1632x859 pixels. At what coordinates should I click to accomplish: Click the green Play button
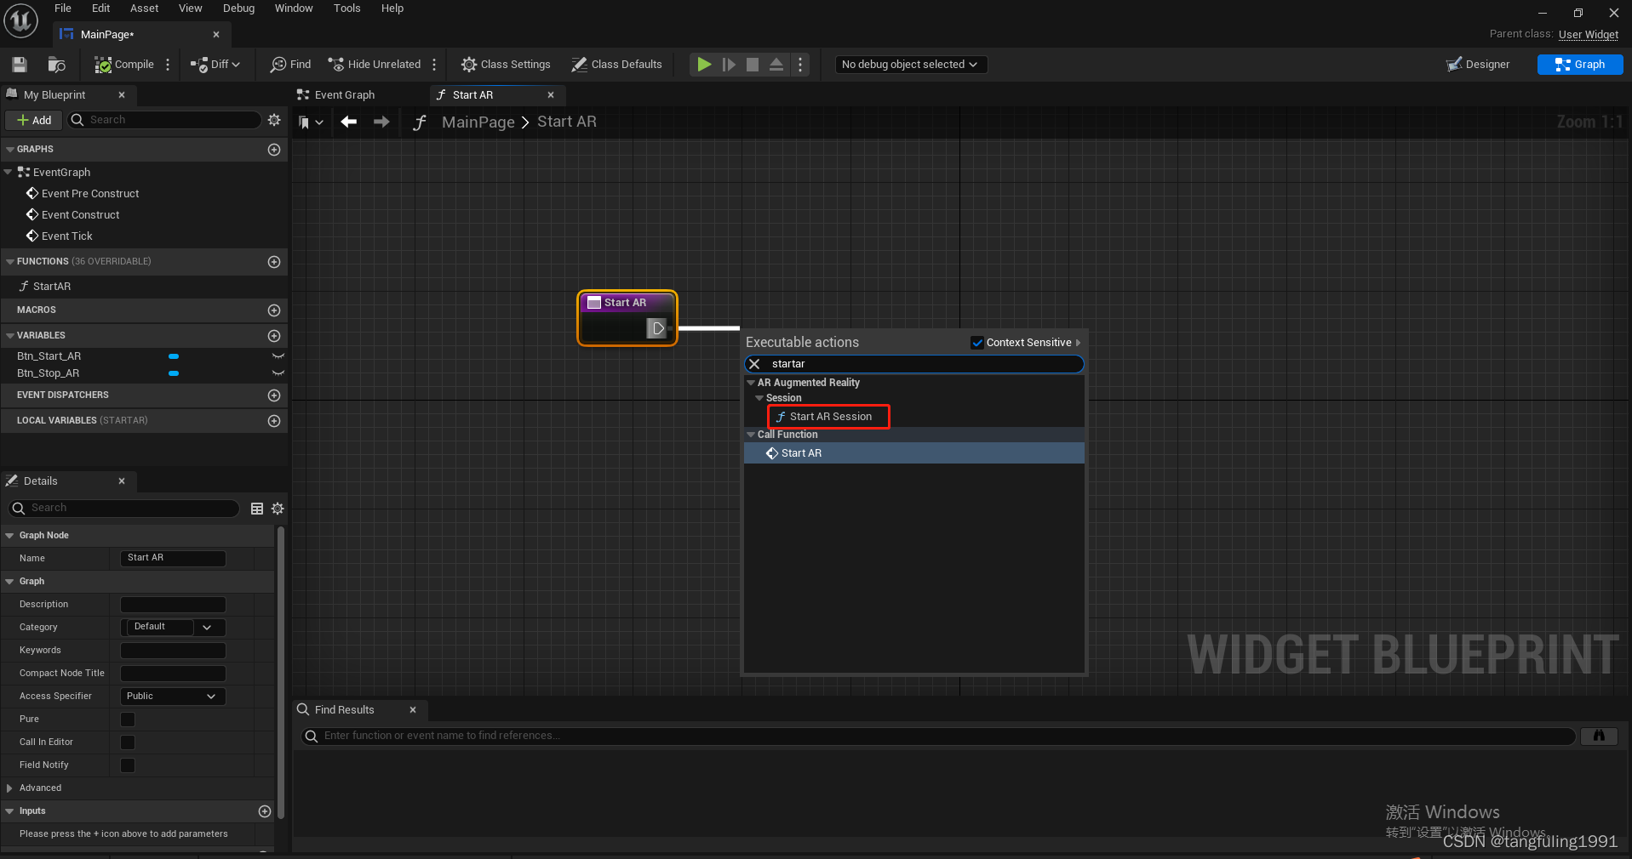click(x=704, y=65)
